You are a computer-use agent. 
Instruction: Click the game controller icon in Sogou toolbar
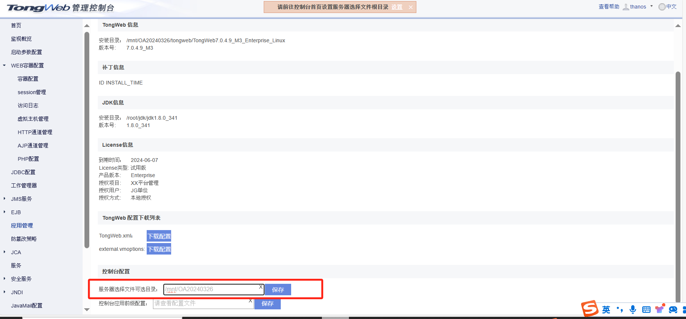pyautogui.click(x=673, y=309)
